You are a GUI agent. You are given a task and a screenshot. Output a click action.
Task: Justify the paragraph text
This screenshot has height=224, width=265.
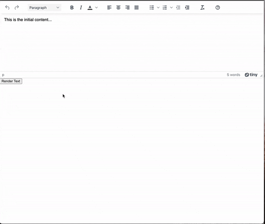(x=136, y=7)
